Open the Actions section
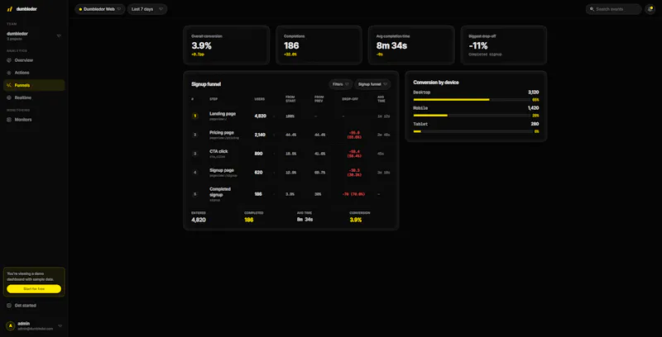Image resolution: width=662 pixels, height=337 pixels. pos(34,73)
